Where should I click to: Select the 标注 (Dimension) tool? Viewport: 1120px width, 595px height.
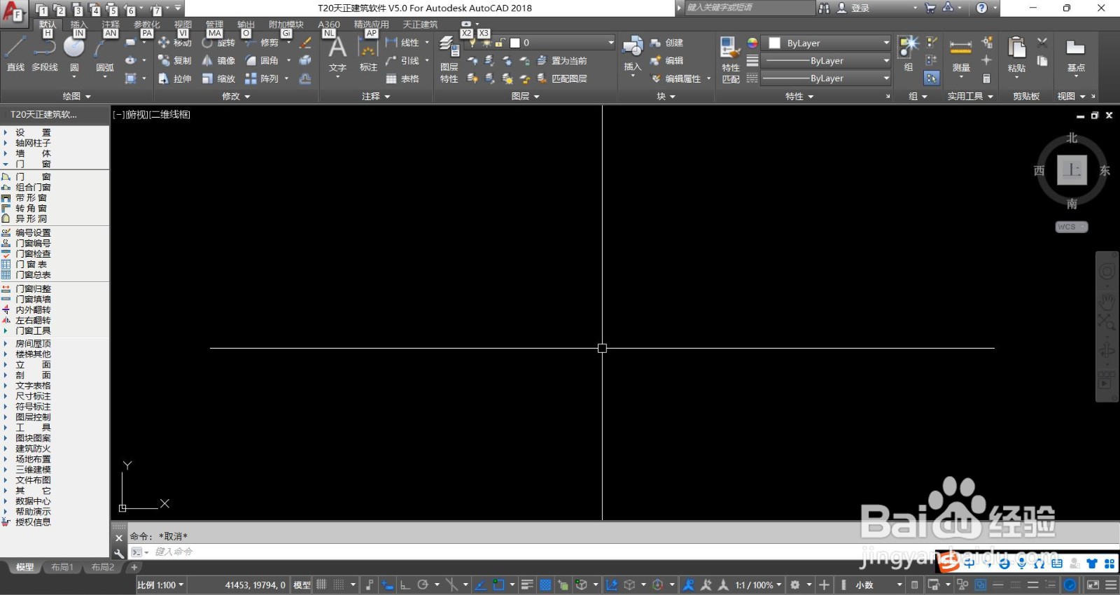368,55
